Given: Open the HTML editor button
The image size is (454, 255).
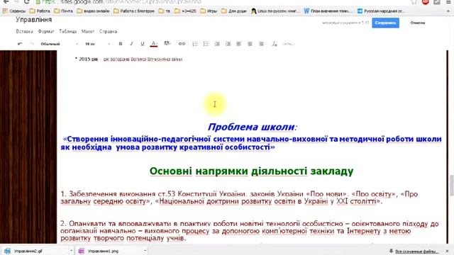Looking at the screenshot, I should [x=289, y=44].
